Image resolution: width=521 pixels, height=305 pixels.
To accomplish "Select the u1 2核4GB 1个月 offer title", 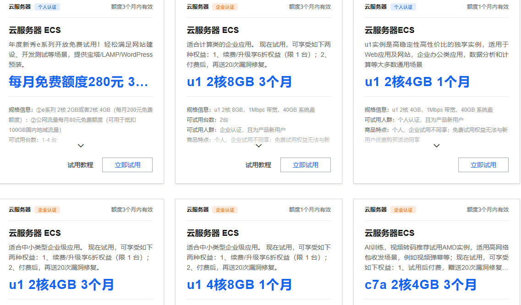I will pos(417,82).
